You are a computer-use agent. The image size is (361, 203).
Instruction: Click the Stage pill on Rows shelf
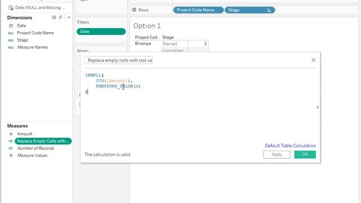[x=249, y=10]
